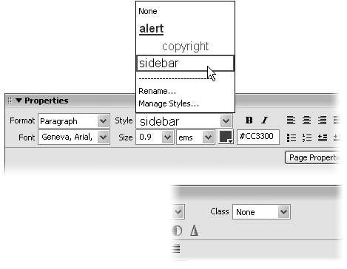Click the #CC3300 color hex field

coord(258,137)
